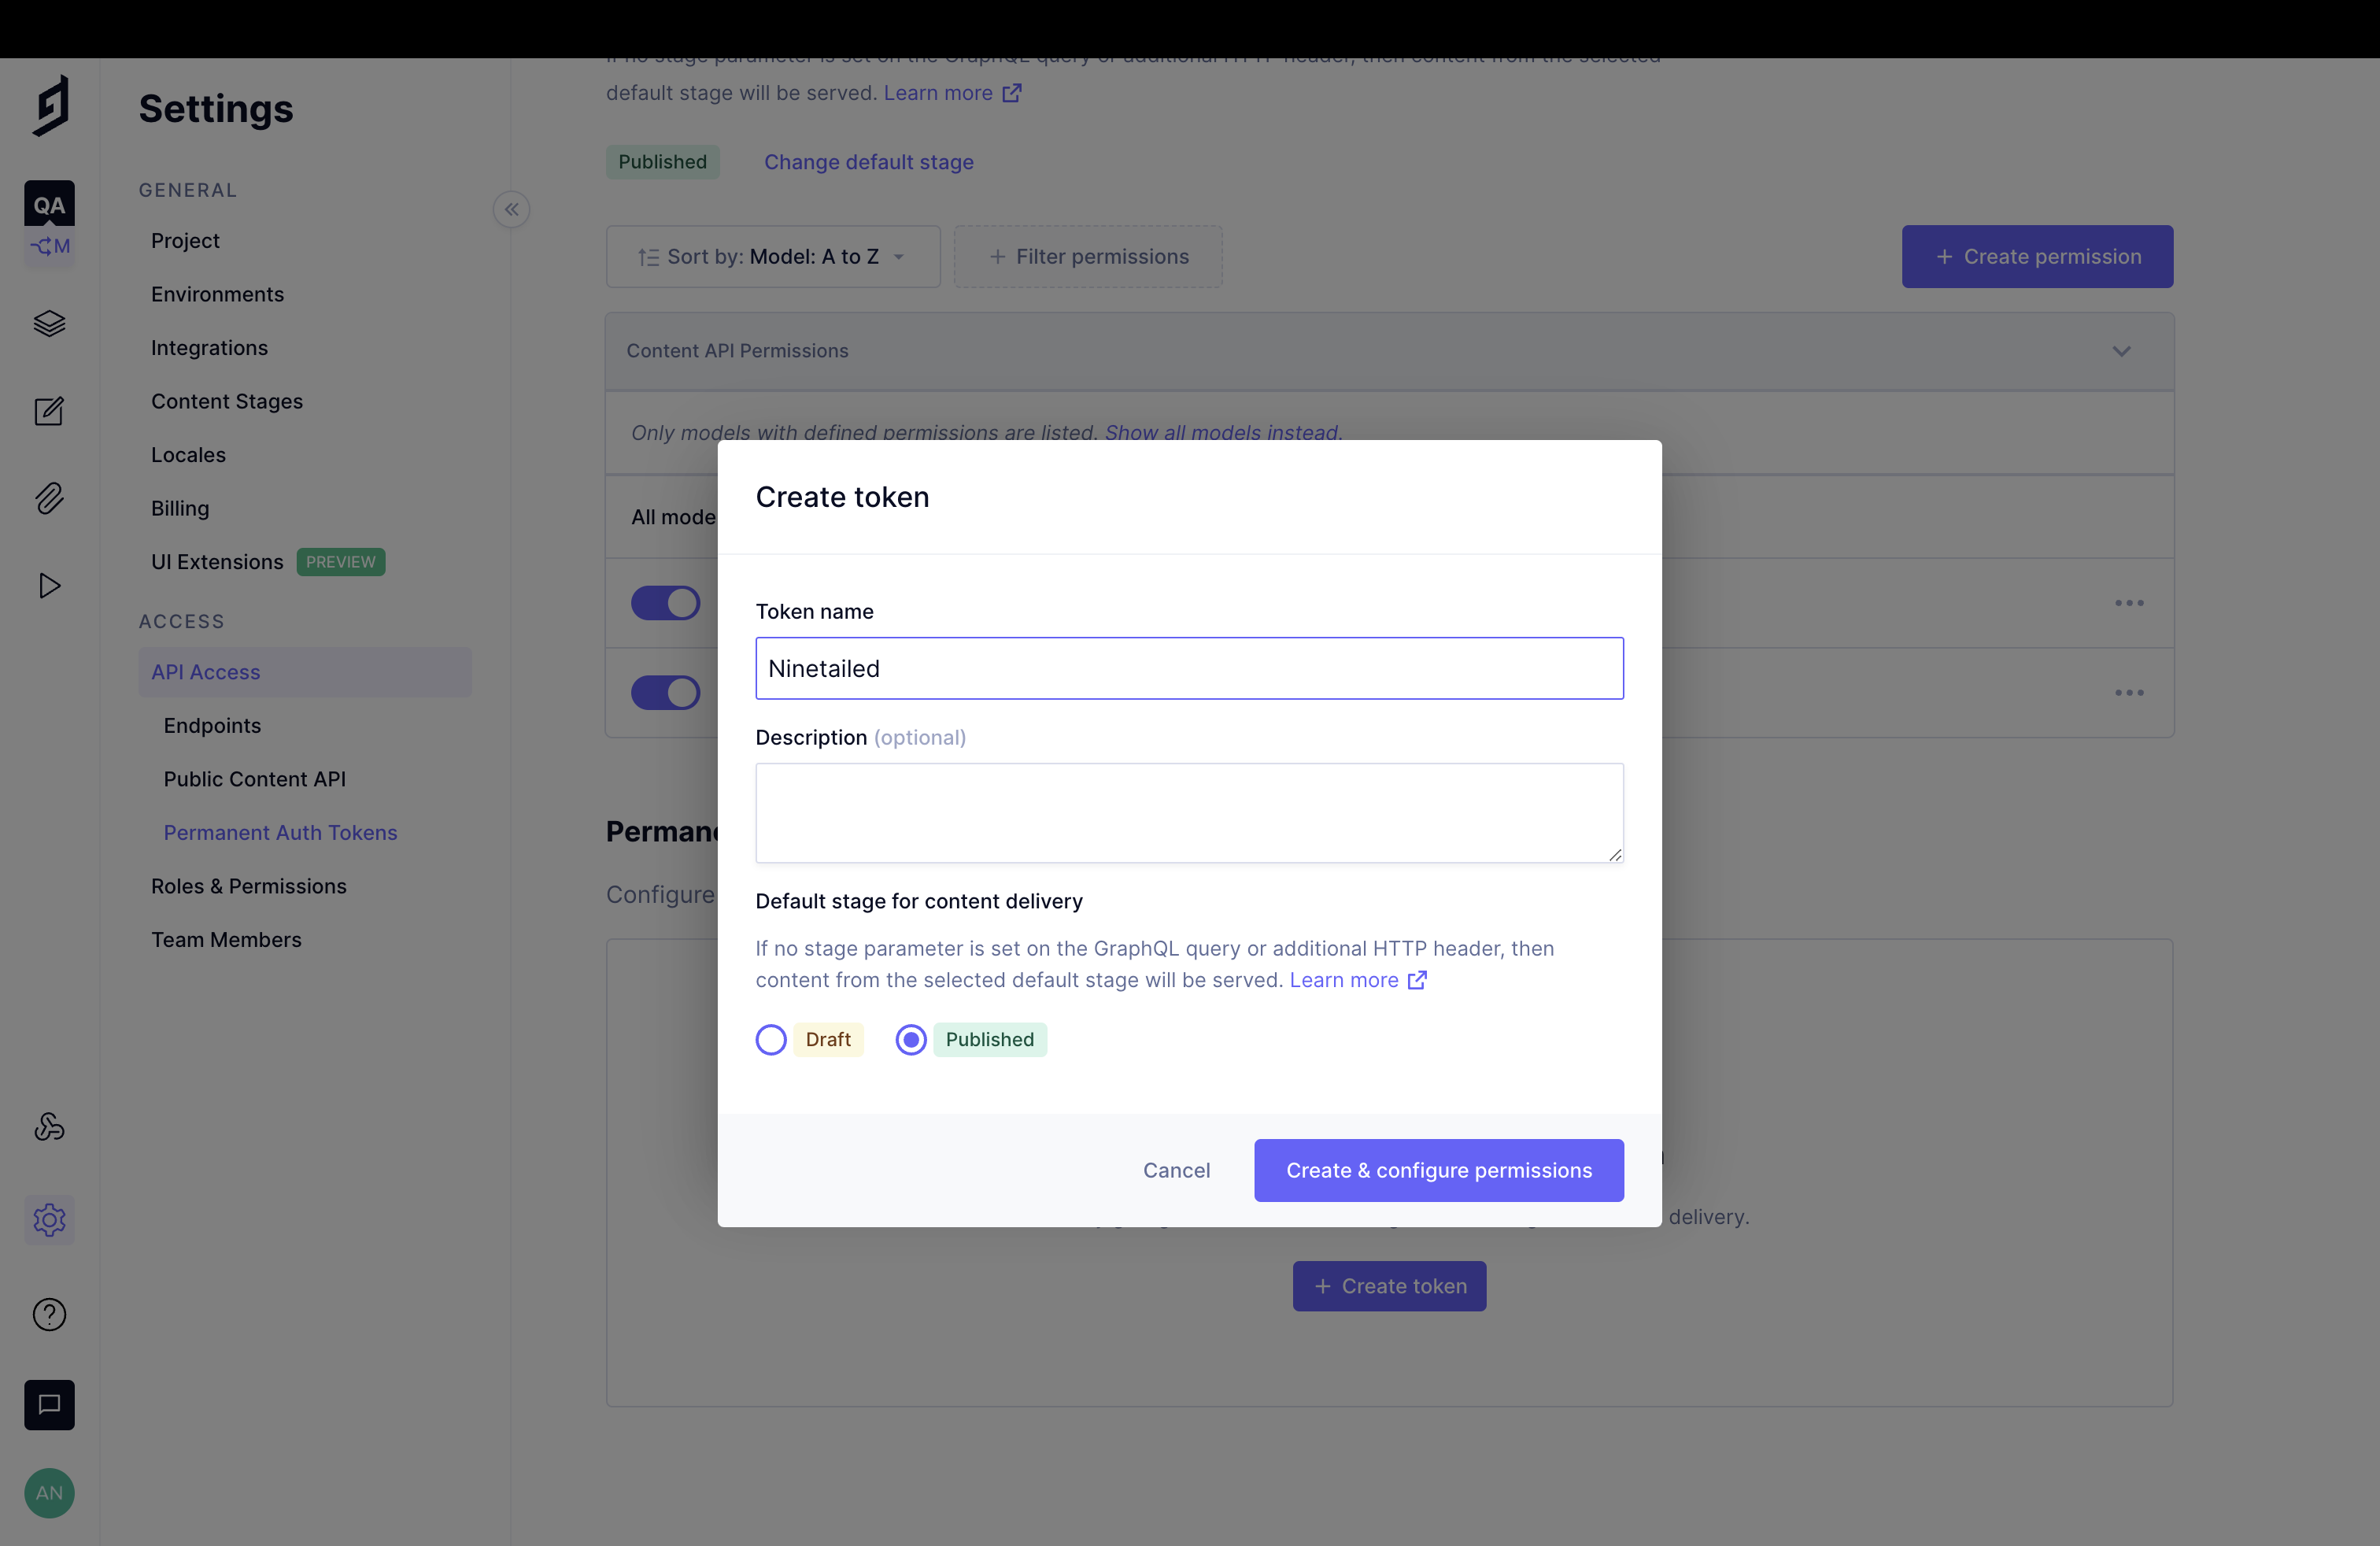Jump to Public Content API section
The height and width of the screenshot is (1546, 2380).
pos(254,780)
